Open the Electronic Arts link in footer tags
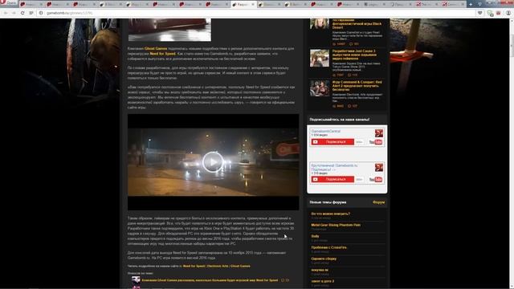The height and width of the screenshot is (289, 514). coord(218,266)
